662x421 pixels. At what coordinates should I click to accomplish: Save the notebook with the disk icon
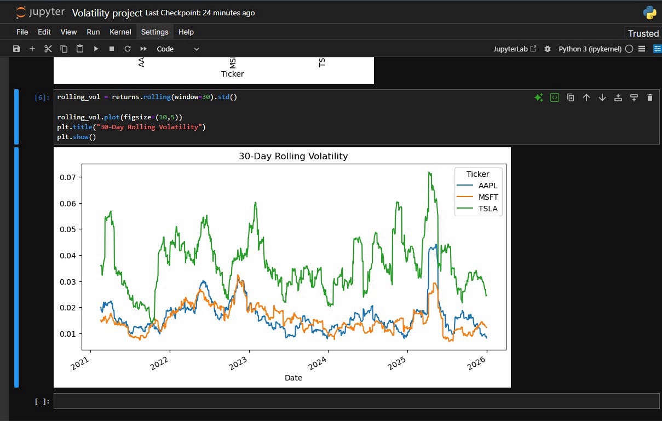(16, 49)
